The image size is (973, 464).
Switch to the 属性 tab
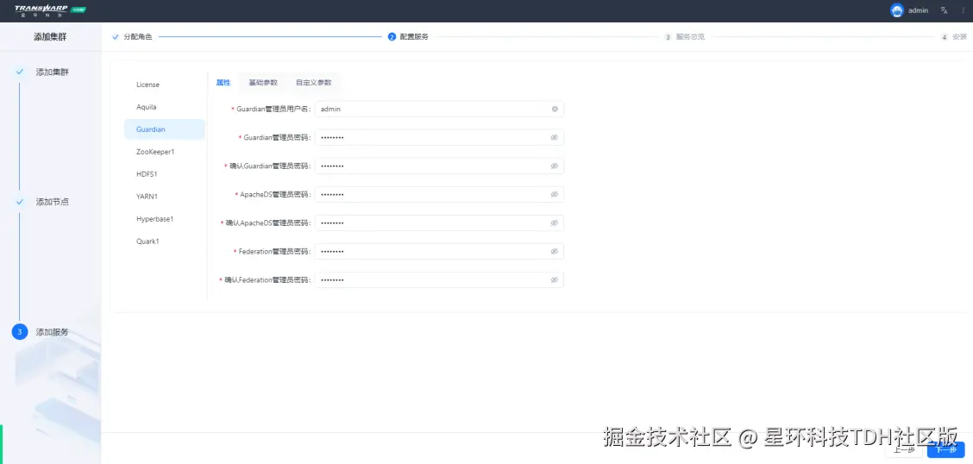223,83
